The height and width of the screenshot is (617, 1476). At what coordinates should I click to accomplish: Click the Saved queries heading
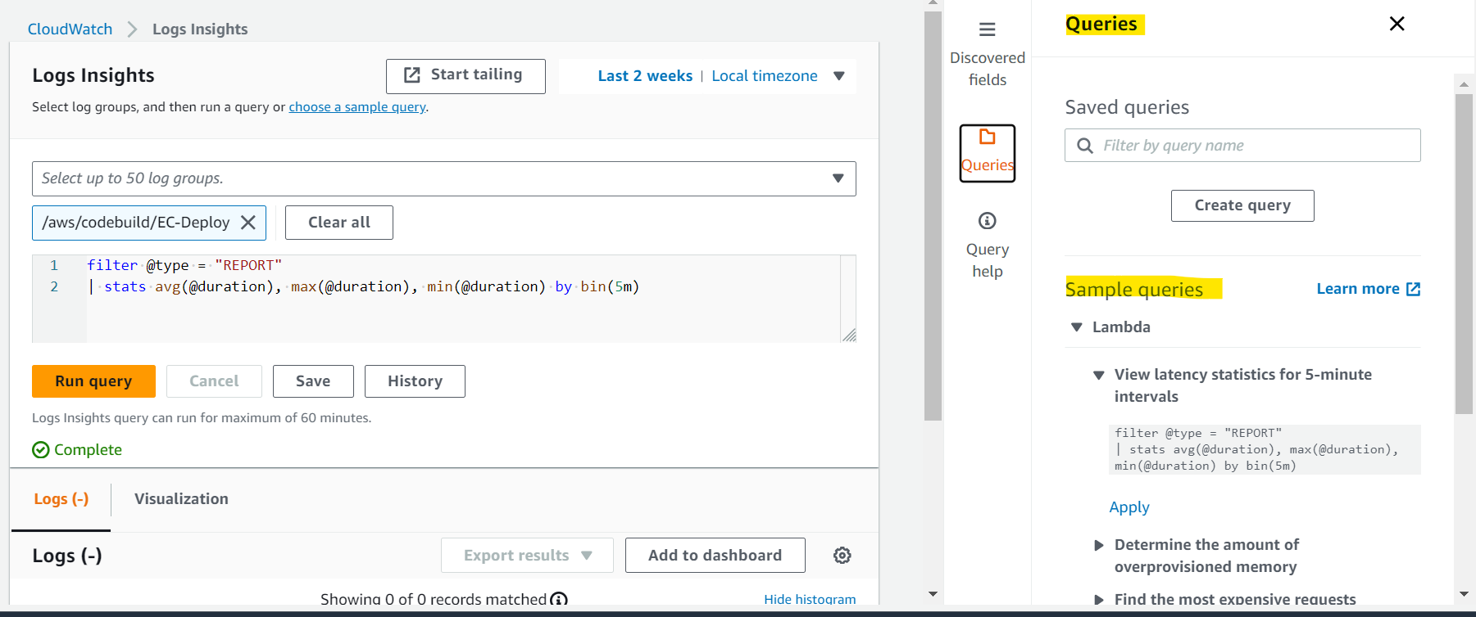(x=1127, y=107)
